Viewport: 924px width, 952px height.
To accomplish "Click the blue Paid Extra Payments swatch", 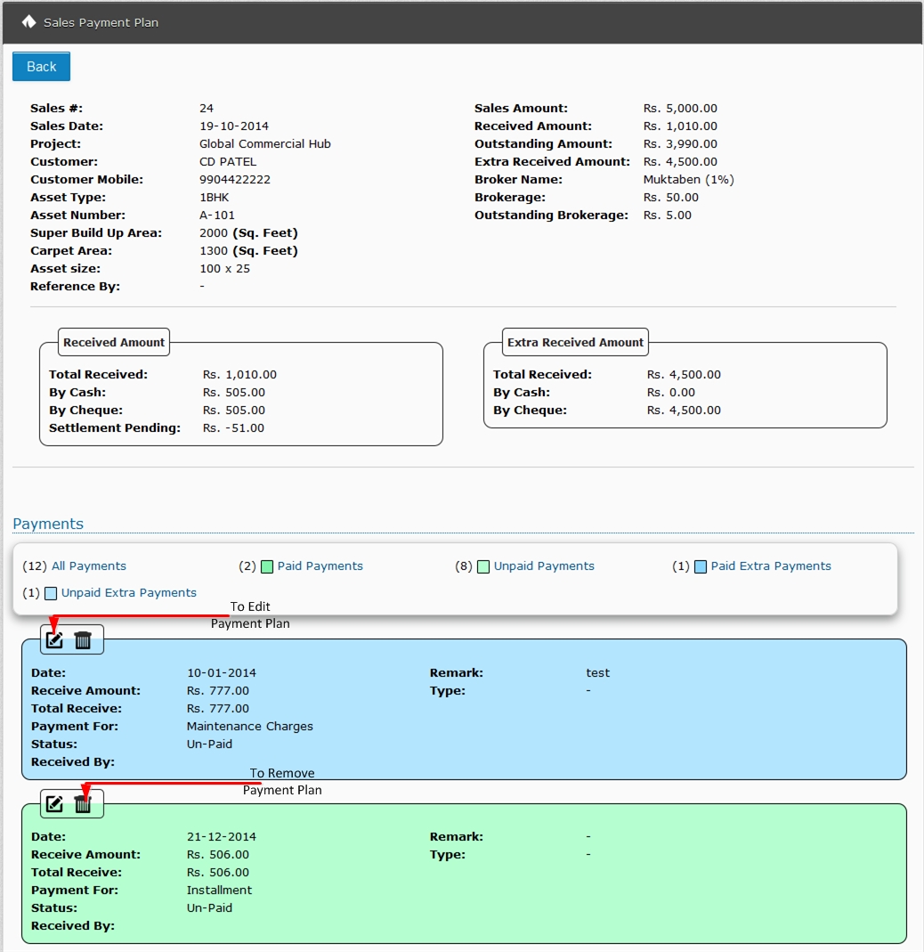I will 701,566.
